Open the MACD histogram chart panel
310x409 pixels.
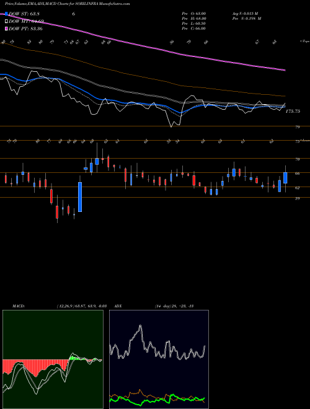click(53, 359)
